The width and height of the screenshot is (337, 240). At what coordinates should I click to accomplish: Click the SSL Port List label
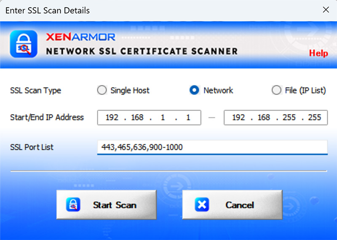coord(32,147)
